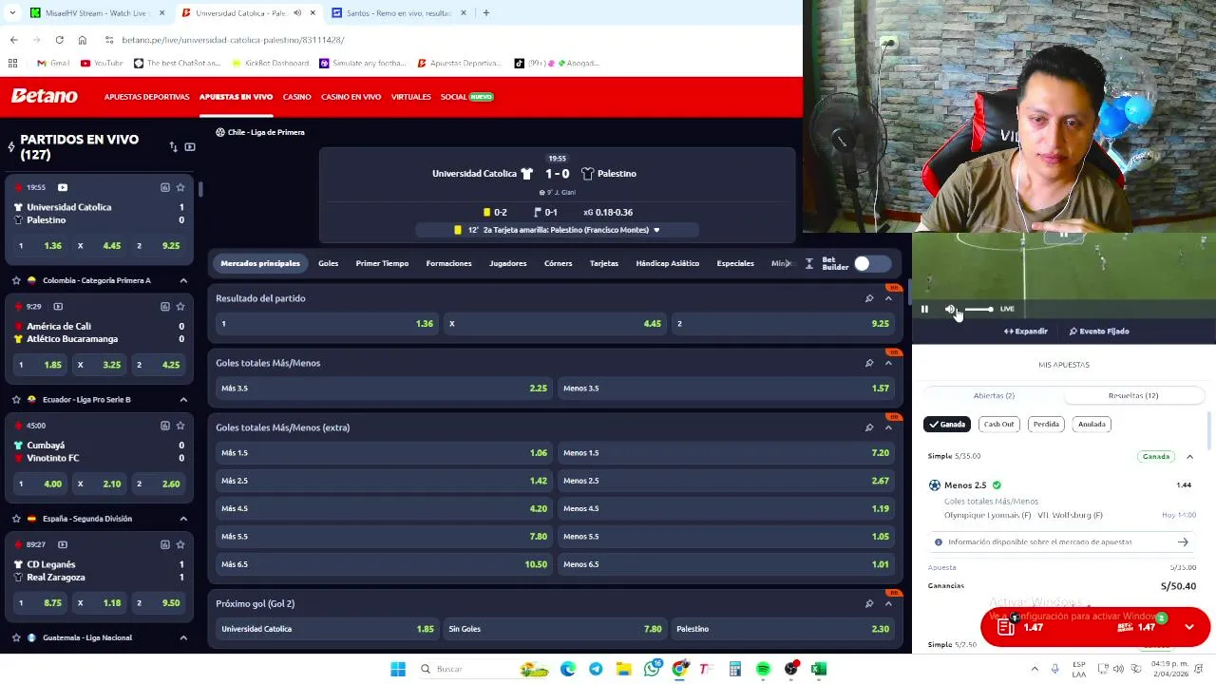Pin the Goles totales Más/Menos market
Viewport: 1216px width, 684px height.
pos(868,363)
